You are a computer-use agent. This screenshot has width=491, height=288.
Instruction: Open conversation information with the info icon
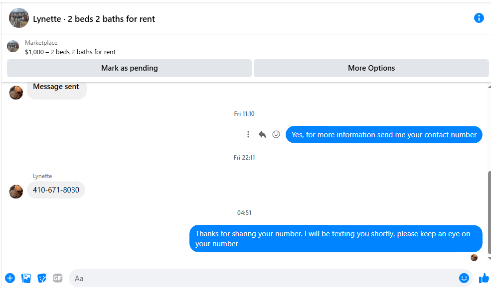479,18
